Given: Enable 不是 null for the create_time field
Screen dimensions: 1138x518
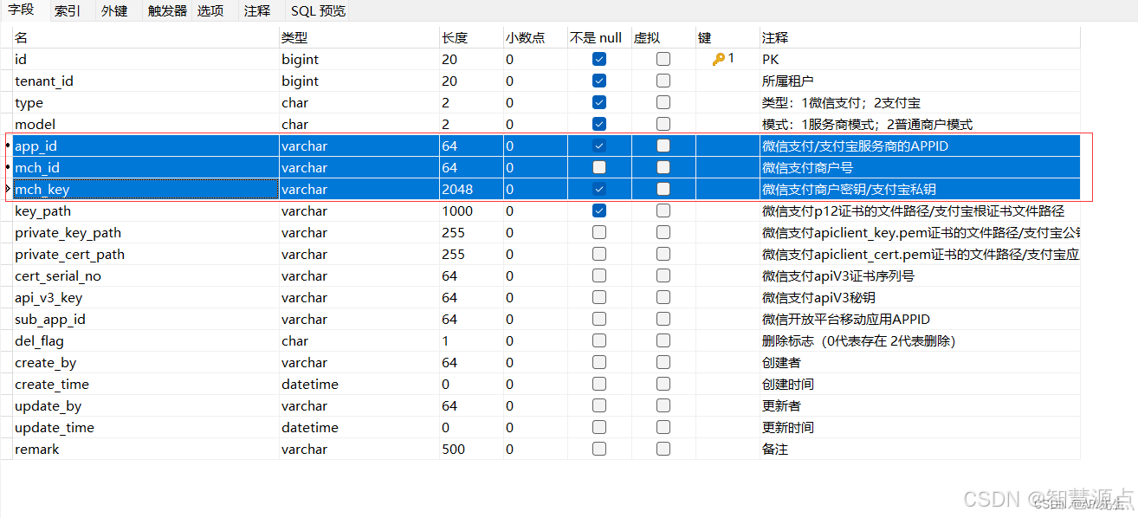Looking at the screenshot, I should coord(598,384).
